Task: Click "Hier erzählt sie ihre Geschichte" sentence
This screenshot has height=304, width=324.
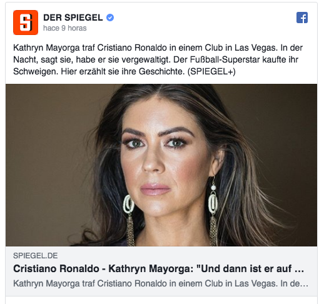Action: (123, 71)
